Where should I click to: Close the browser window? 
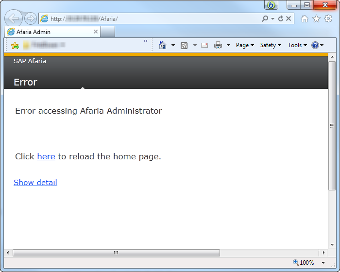point(325,5)
